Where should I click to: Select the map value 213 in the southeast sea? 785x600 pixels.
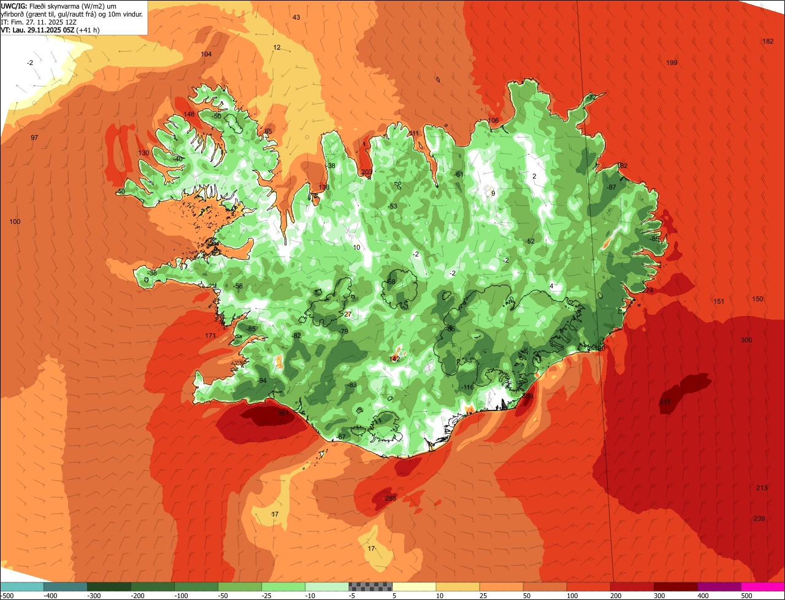[x=762, y=488]
